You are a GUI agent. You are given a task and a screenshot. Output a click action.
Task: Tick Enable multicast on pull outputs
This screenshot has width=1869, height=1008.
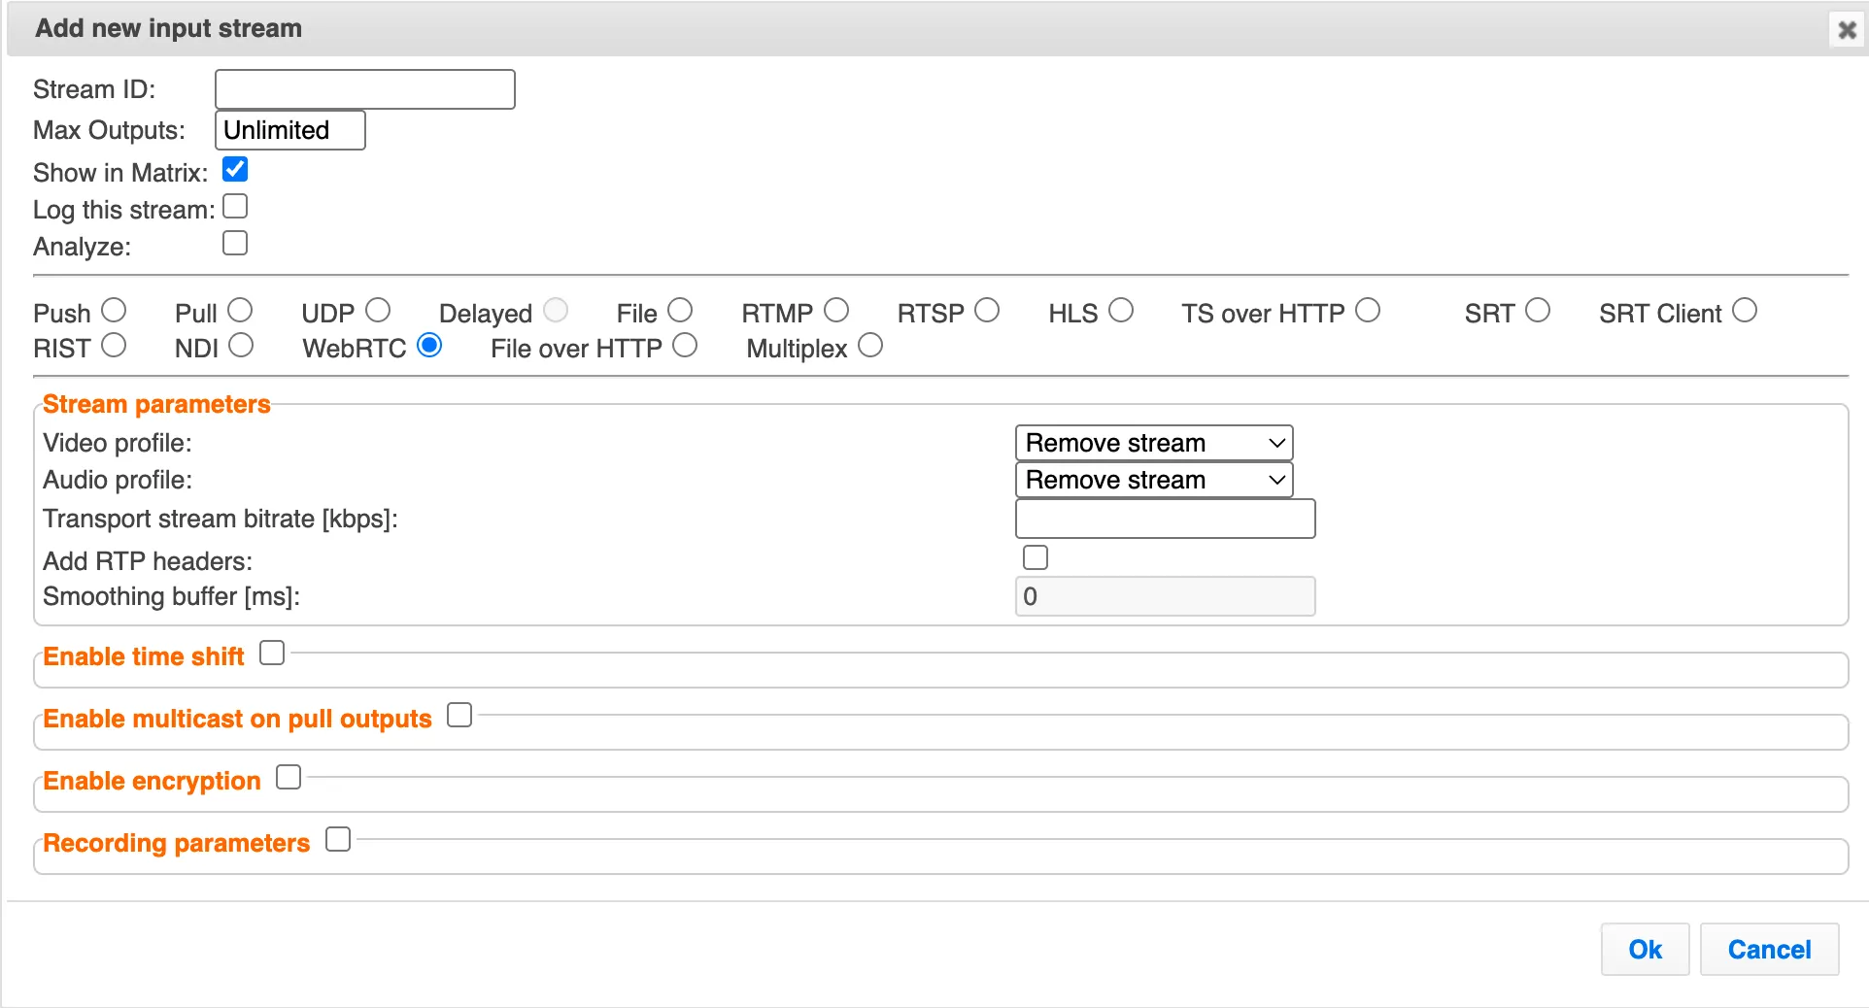click(459, 716)
